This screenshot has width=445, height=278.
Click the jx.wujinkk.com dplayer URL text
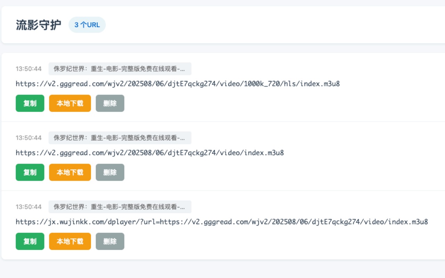[221, 221]
